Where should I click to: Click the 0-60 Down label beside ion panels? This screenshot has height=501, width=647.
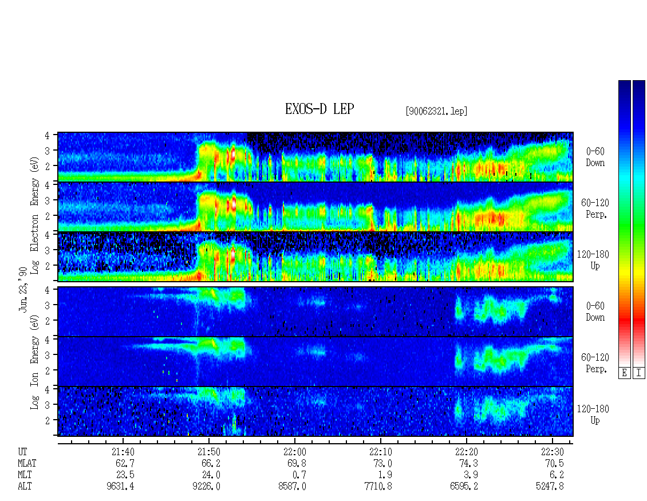coord(595,311)
